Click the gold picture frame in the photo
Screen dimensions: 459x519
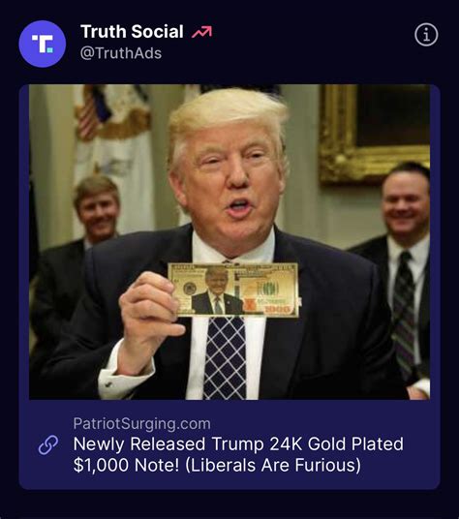click(x=374, y=134)
